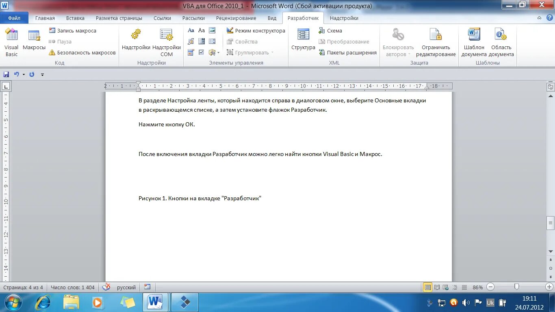Image resolution: width=555 pixels, height=312 pixels.
Task: Switch to the Вид tab
Action: [272, 18]
